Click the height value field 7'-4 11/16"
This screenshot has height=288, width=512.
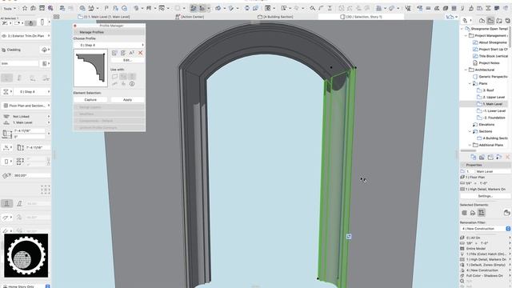[29, 130]
